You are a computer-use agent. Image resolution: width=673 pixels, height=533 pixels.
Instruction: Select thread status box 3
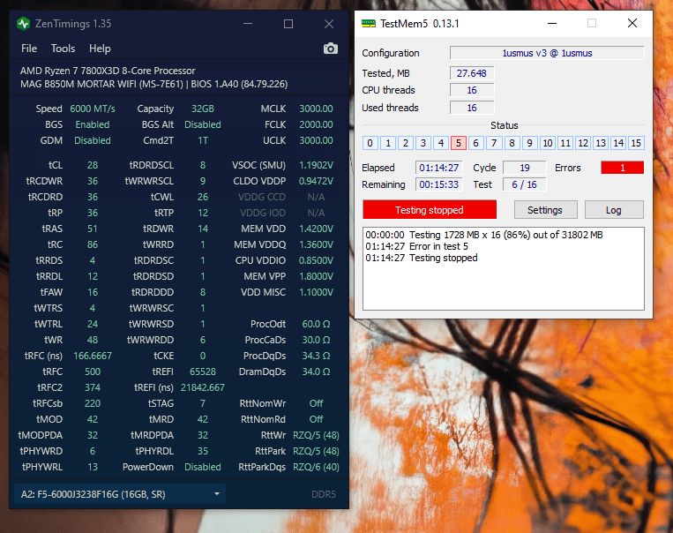pos(423,143)
